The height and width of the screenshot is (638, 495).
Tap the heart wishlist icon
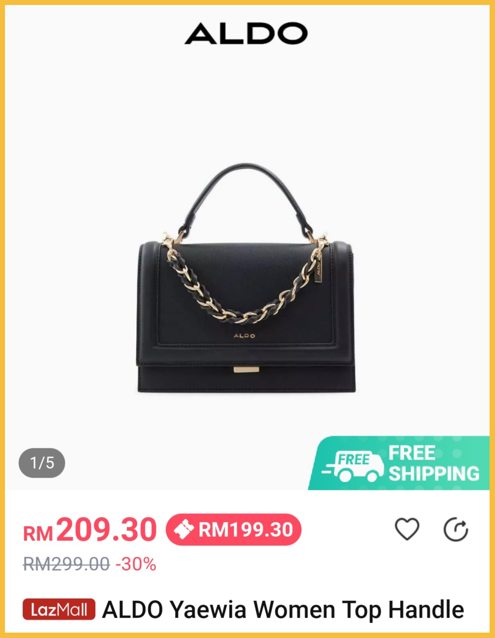point(407,529)
